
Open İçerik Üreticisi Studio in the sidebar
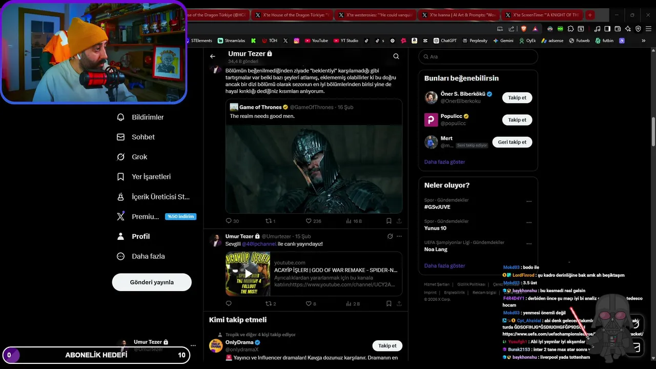(x=154, y=197)
